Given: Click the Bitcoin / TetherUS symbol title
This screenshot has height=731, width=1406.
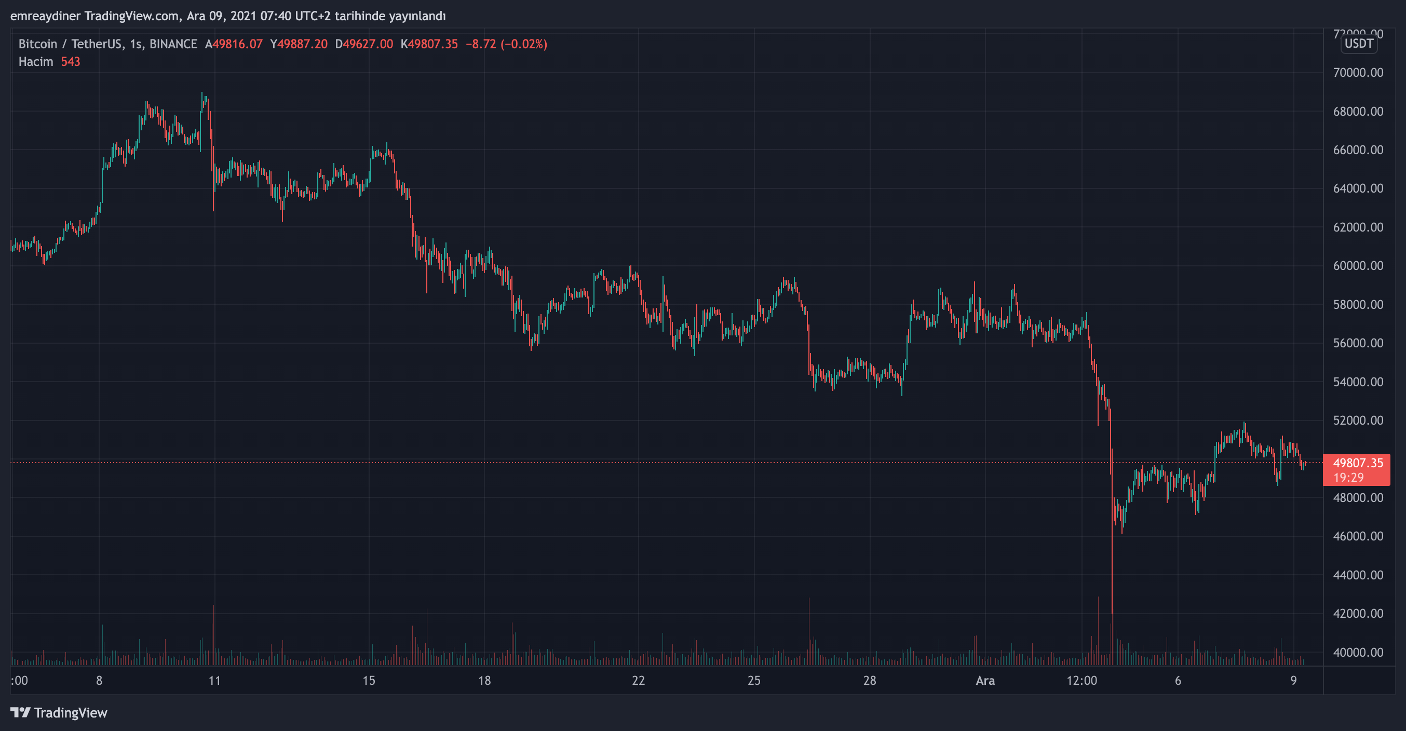Looking at the screenshot, I should point(70,44).
